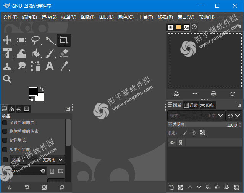Select the Clone stamp tool
The image size is (244, 193).
[x=7, y=66]
